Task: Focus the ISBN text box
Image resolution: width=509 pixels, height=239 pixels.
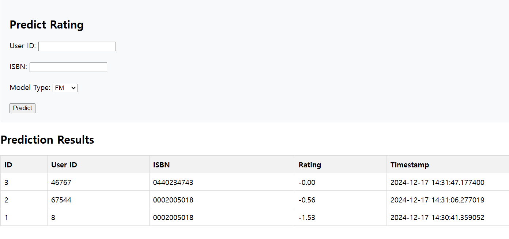Action: 68,67
